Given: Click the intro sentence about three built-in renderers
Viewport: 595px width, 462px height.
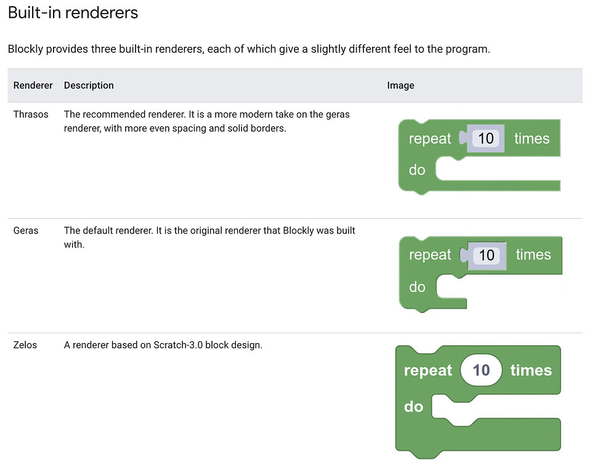Looking at the screenshot, I should coord(249,49).
